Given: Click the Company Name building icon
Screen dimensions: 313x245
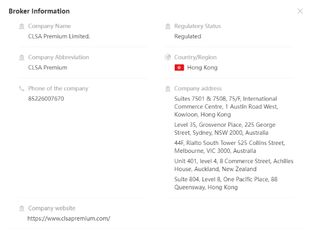Looking at the screenshot, I should coord(22,26).
